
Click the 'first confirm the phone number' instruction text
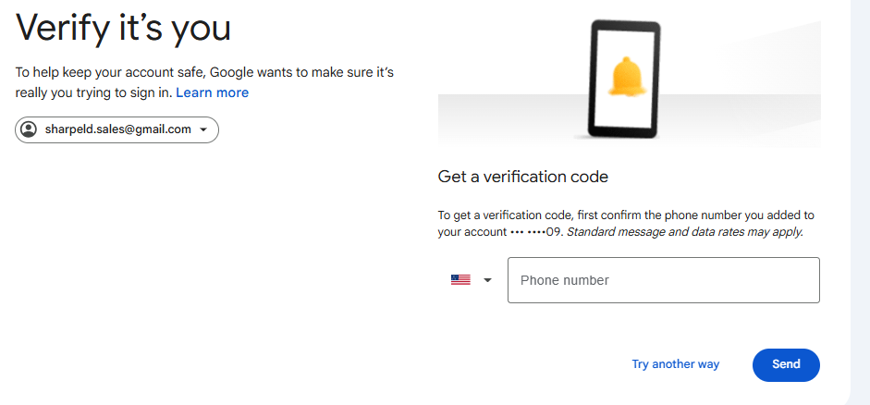(626, 224)
